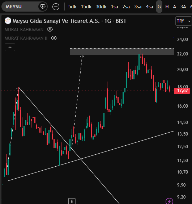Switch to the 15dk timeframe
Viewport: 192px width, 204px height.
point(86,7)
